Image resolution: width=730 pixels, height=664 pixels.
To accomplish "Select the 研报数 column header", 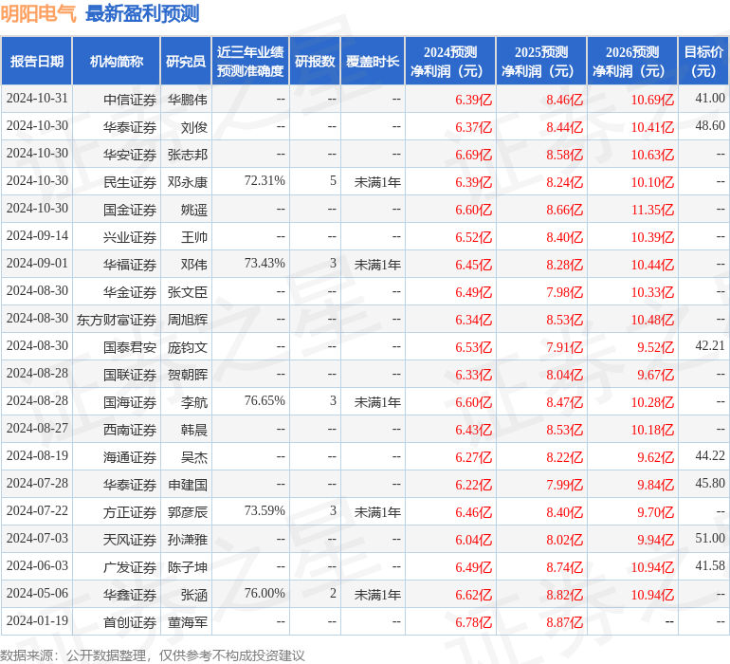I will pyautogui.click(x=315, y=61).
